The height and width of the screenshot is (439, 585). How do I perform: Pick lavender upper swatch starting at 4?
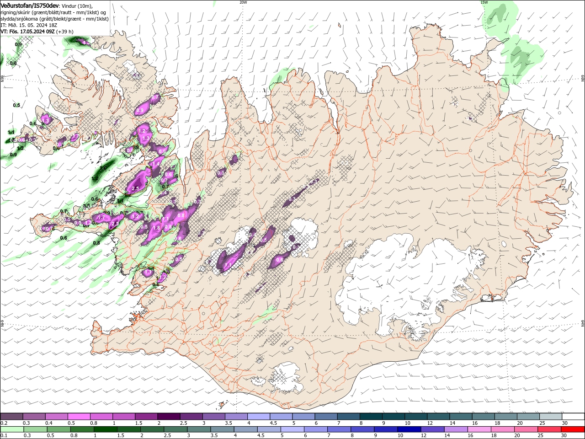pyautogui.click(x=259, y=416)
